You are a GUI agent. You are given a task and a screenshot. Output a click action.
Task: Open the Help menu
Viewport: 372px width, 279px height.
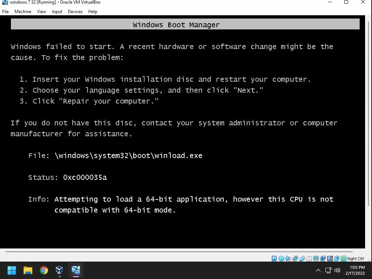point(93,11)
